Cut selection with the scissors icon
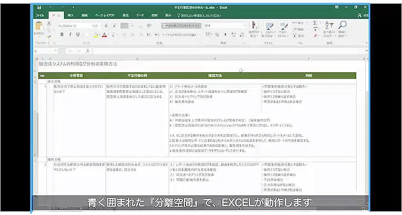Screen dimensions: 402x215 pos(49,24)
